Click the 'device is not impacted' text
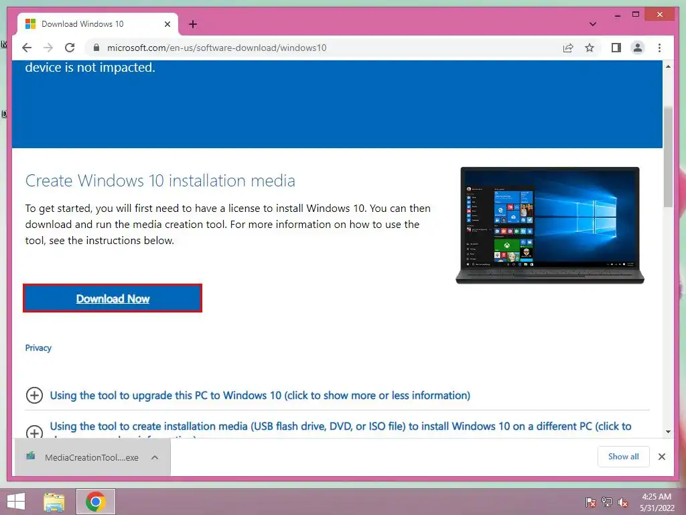This screenshot has width=686, height=515. click(90, 68)
